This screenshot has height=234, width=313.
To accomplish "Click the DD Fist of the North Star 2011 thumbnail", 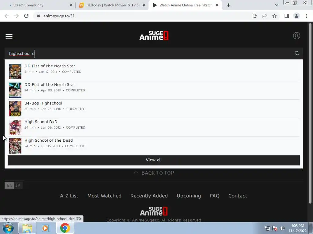I will [15, 71].
